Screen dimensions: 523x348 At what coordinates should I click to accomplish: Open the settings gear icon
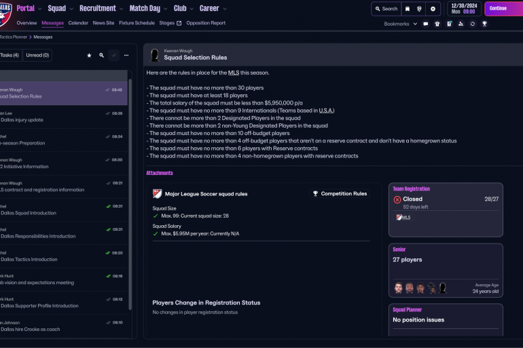[x=433, y=9]
